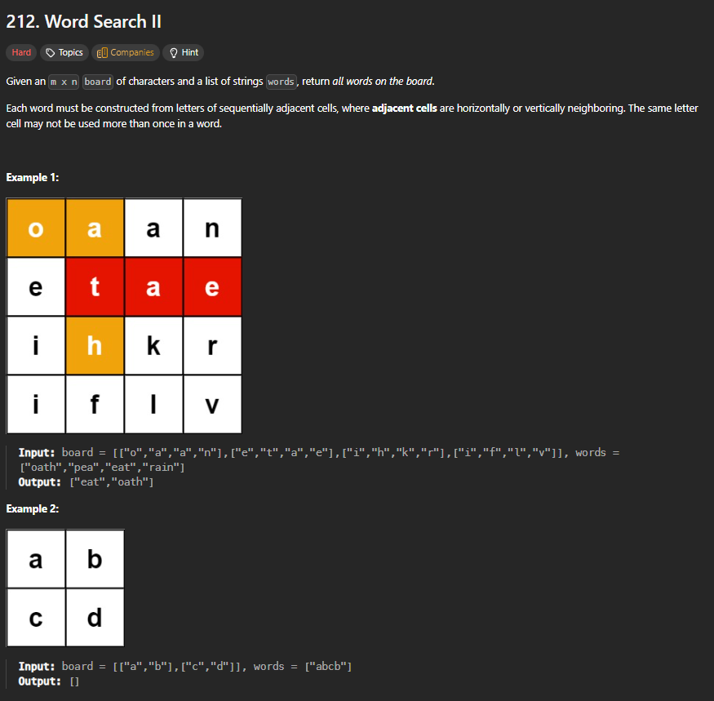Screen dimensions: 714x701
Task: Open the Topics tag button
Action: [64, 52]
